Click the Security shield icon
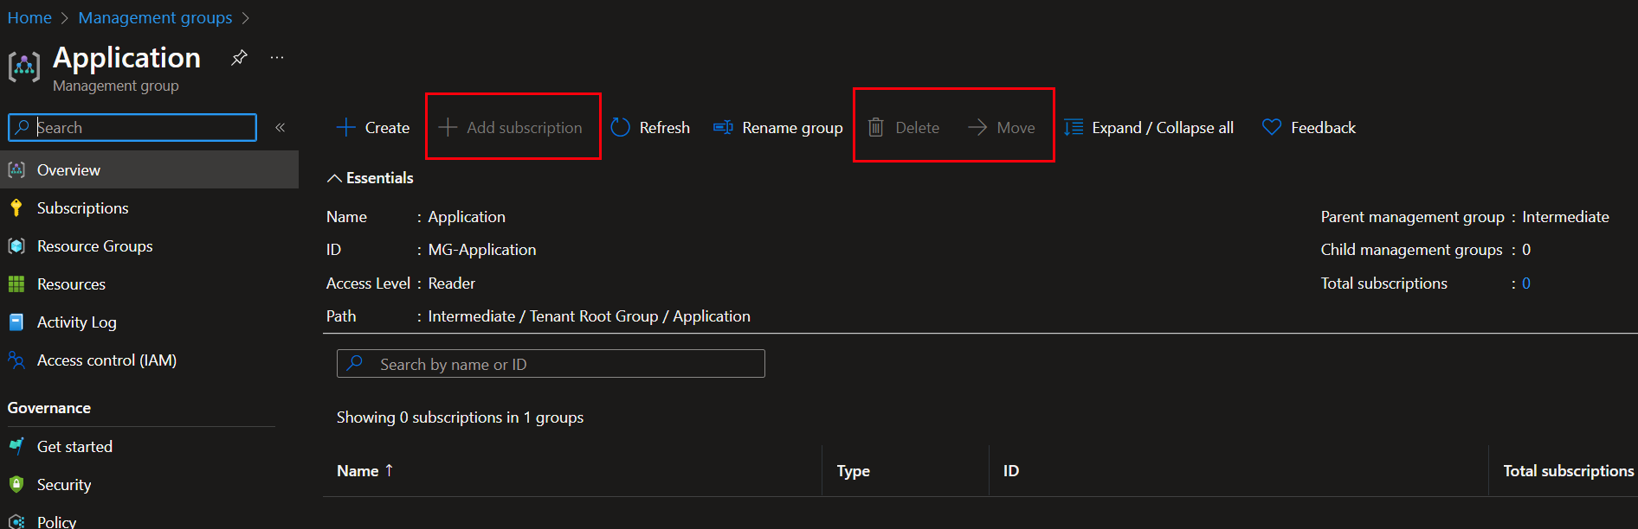The image size is (1638, 529). tap(16, 484)
